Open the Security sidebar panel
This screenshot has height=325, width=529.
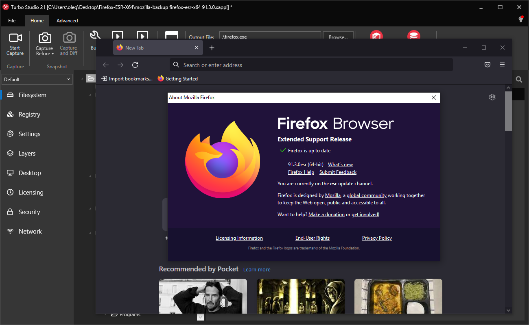28,212
